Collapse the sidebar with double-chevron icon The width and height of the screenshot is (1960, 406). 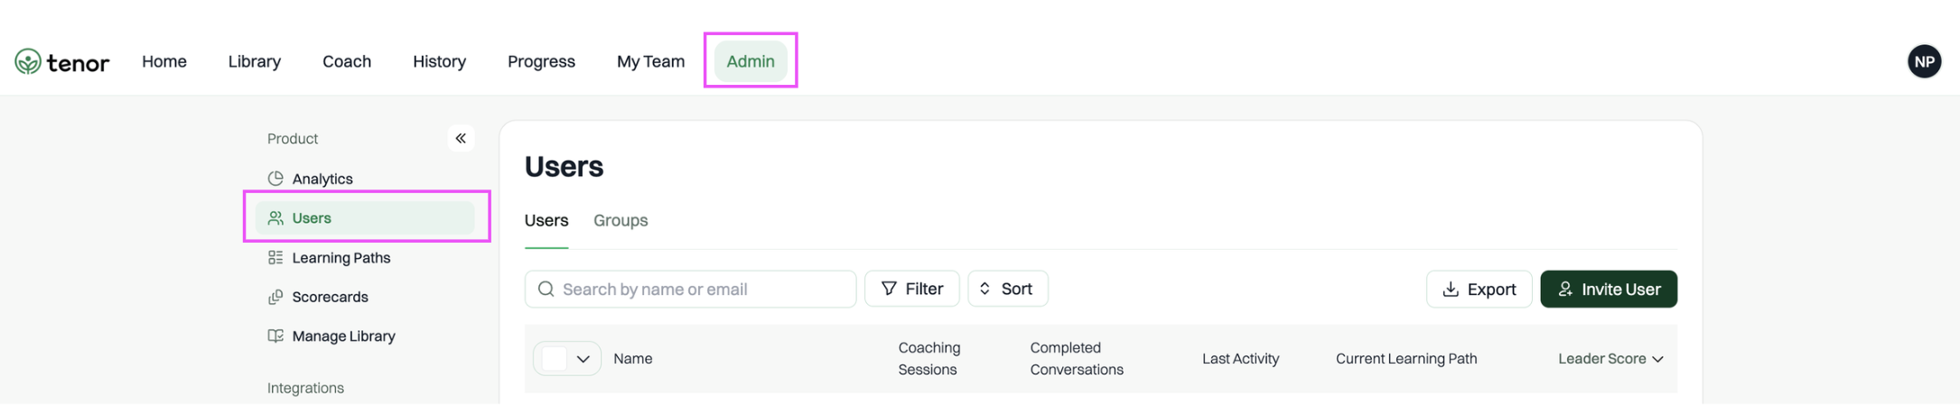click(461, 138)
